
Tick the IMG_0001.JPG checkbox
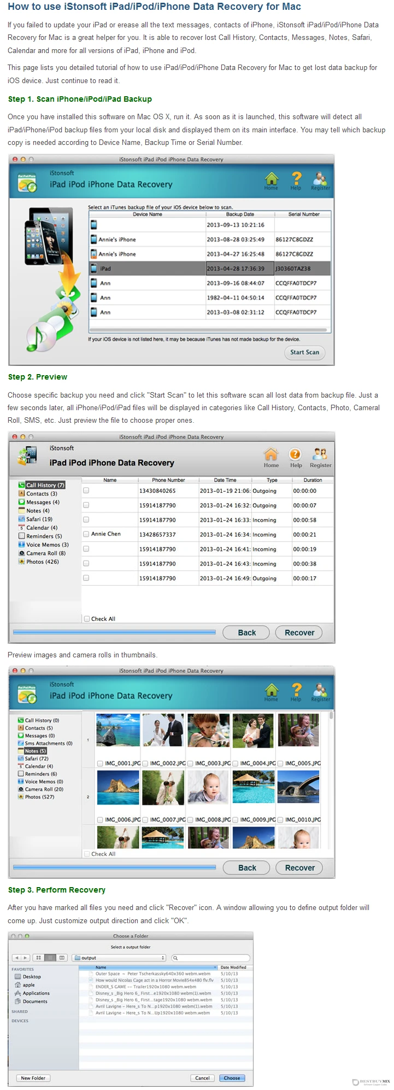point(100,763)
